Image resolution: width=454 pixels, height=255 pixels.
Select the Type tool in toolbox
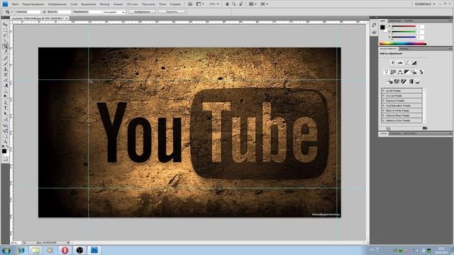pyautogui.click(x=5, y=108)
